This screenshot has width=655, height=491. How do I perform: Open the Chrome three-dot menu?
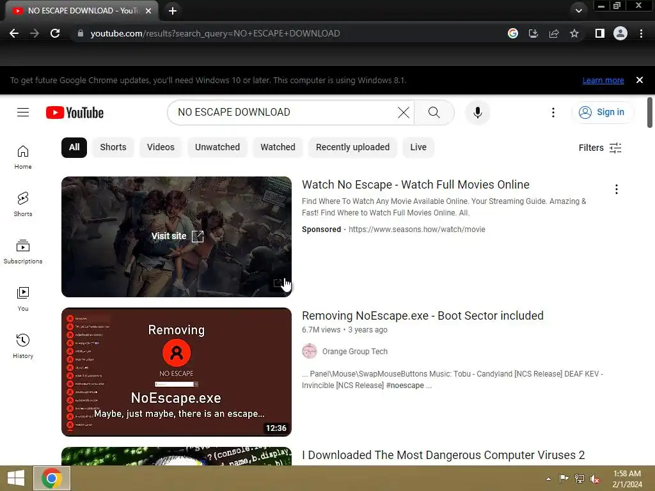pyautogui.click(x=641, y=33)
